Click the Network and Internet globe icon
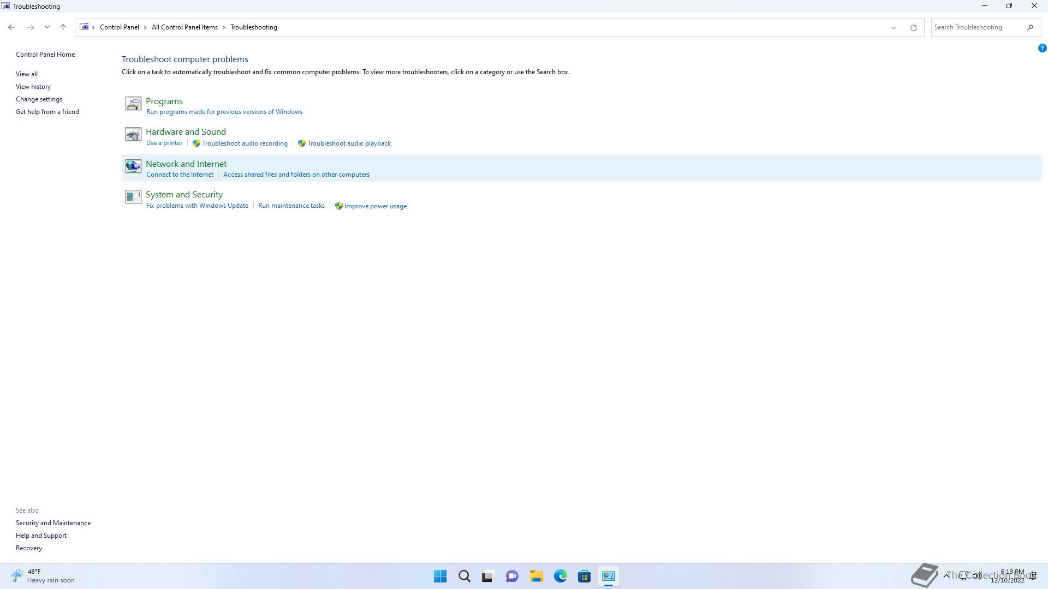Image resolution: width=1048 pixels, height=589 pixels. (133, 166)
